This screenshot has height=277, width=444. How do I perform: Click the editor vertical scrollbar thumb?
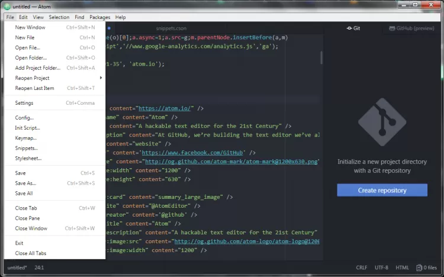pos(321,57)
